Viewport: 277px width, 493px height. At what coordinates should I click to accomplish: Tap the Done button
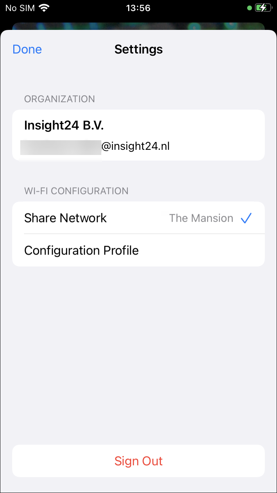coord(27,49)
